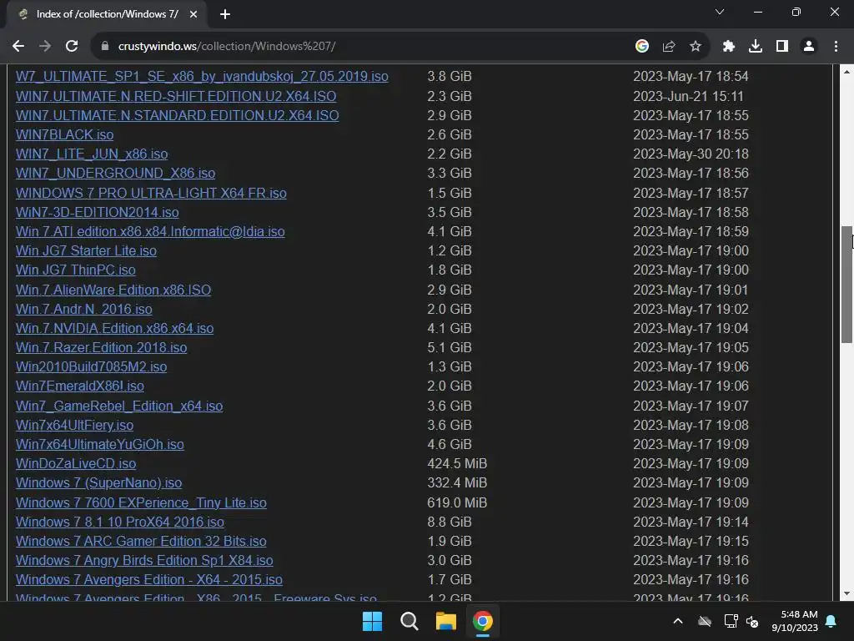
Task: Click Windows 7 (SuperNano).iso link
Action: 98,483
